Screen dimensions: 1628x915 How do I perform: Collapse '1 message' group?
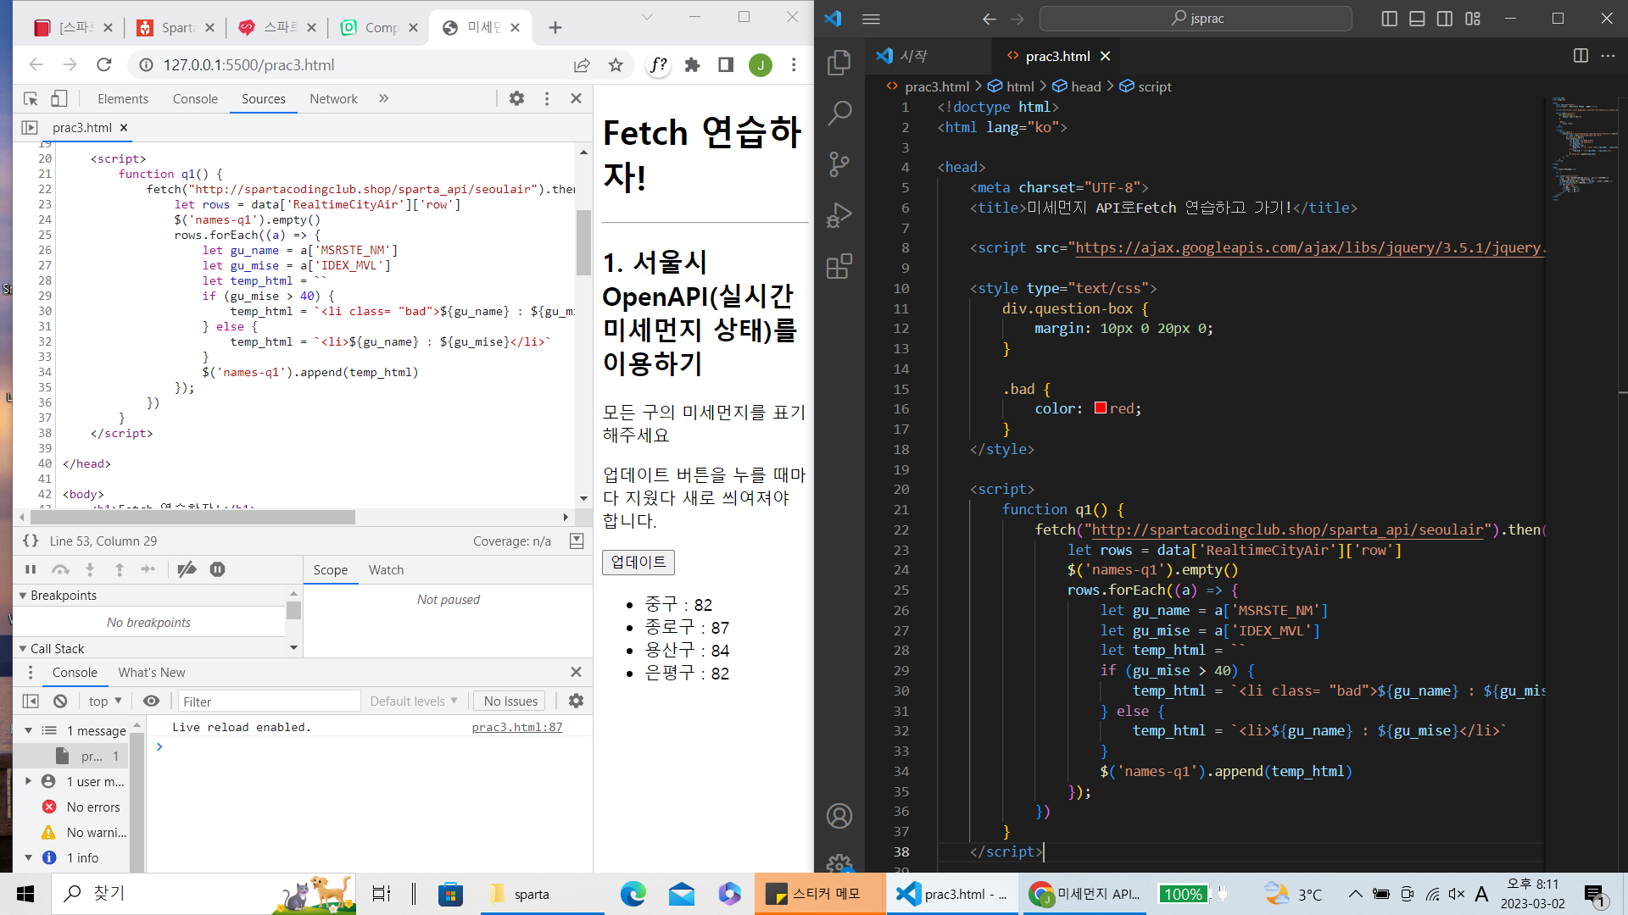(28, 730)
